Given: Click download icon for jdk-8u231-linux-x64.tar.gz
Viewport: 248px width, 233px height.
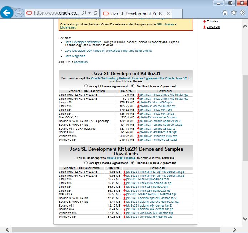Looking at the screenshot, I should 138,114.
